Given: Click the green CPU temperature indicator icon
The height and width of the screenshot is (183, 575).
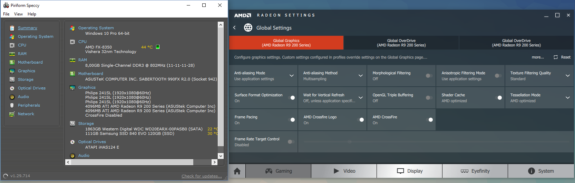Looking at the screenshot, I should (x=158, y=47).
